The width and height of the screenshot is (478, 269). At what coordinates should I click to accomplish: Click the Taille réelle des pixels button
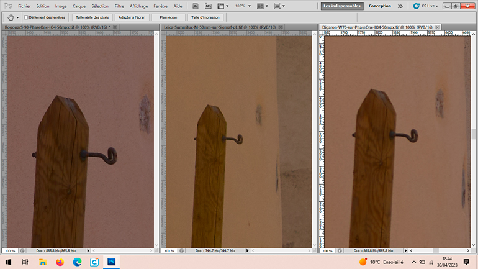[x=92, y=17]
